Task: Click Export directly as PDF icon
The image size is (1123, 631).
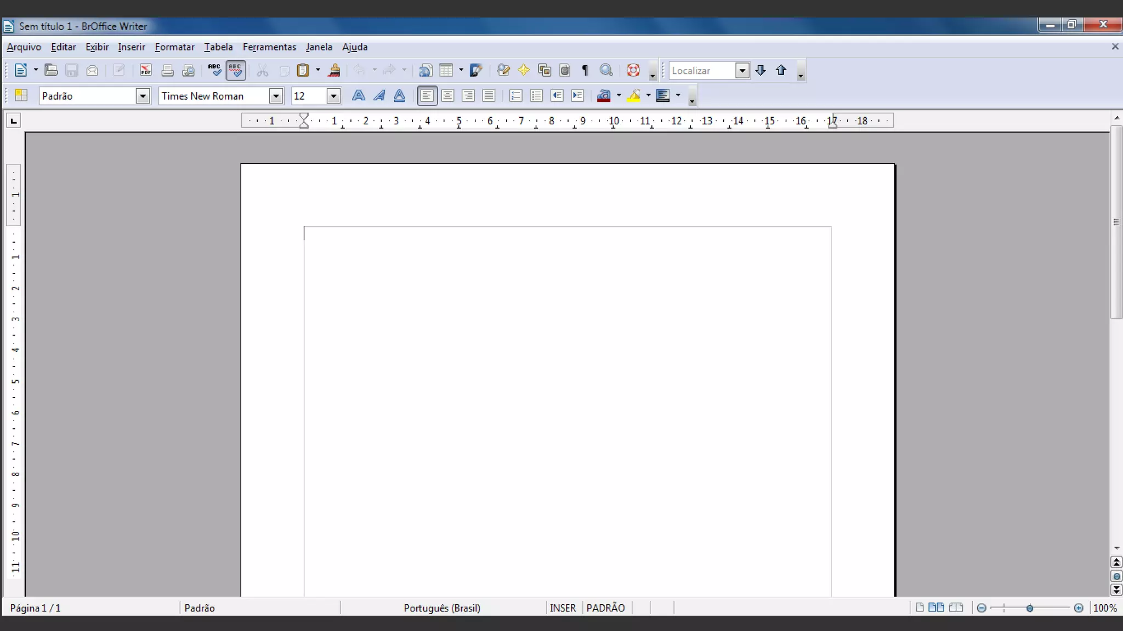Action: [x=145, y=70]
